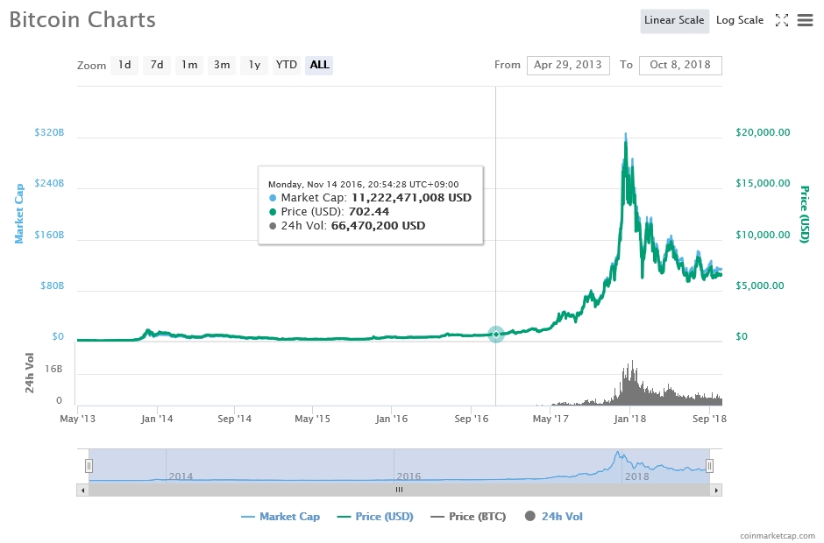Open the chart hamburger export menu
The width and height of the screenshot is (824, 543).
(805, 20)
